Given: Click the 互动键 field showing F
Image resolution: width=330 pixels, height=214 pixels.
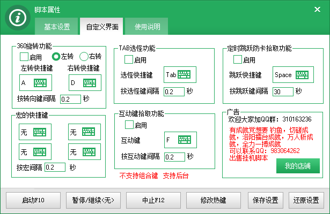Looking at the screenshot, I should coord(180,140).
